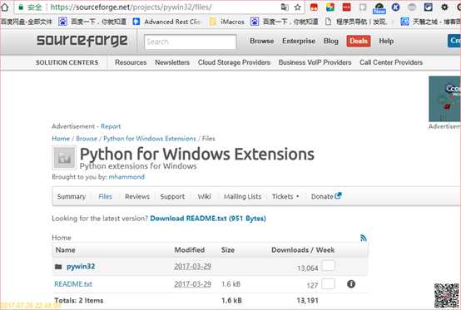Open the Advanced Rest Client bookmark
Viewport: 461px width, 310px height.
[166, 22]
